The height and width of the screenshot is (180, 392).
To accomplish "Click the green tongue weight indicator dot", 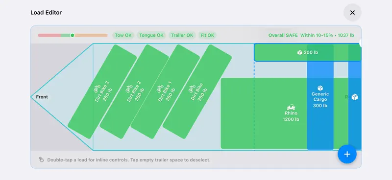I will pos(73,35).
